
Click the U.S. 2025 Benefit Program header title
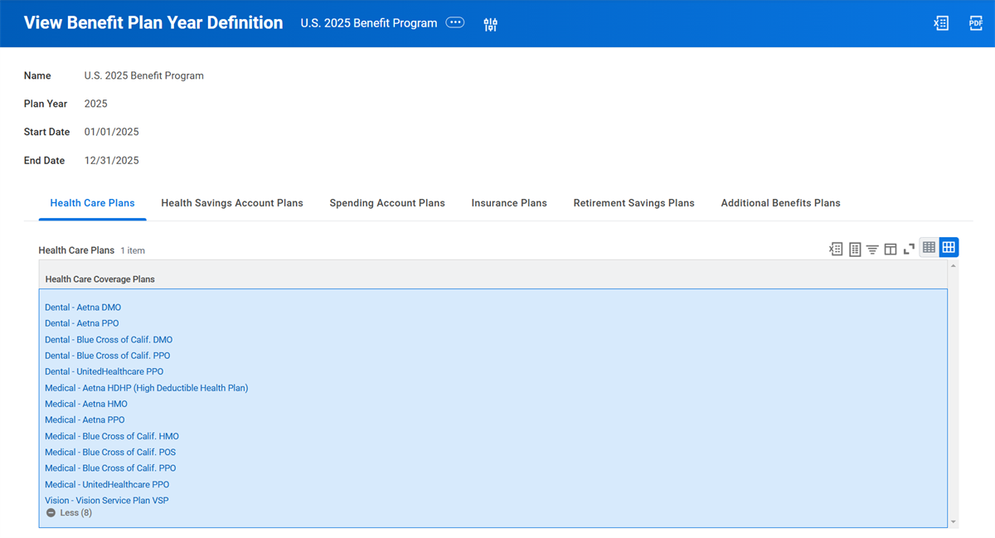point(369,23)
